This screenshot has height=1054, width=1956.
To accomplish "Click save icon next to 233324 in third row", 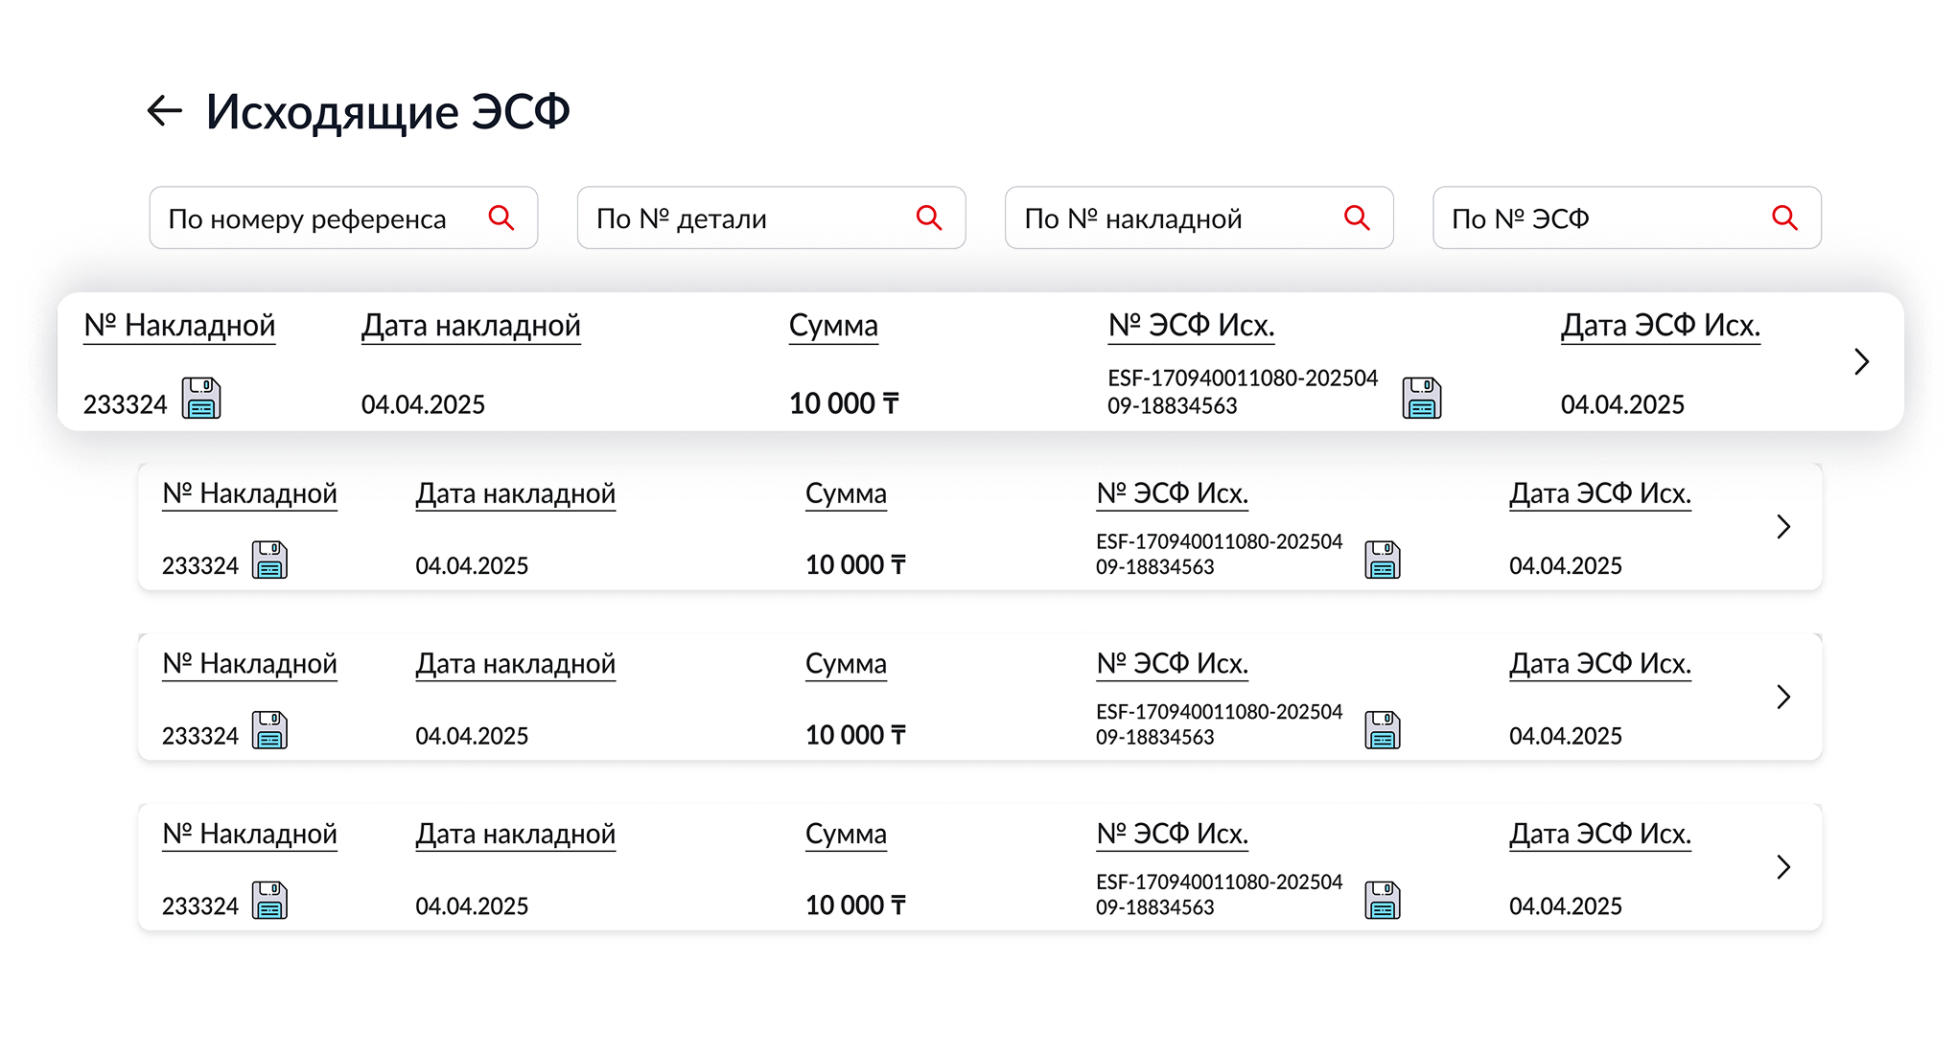I will (269, 731).
